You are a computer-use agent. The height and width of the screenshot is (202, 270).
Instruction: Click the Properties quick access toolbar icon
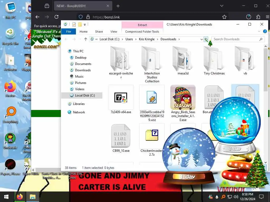(x=74, y=24)
